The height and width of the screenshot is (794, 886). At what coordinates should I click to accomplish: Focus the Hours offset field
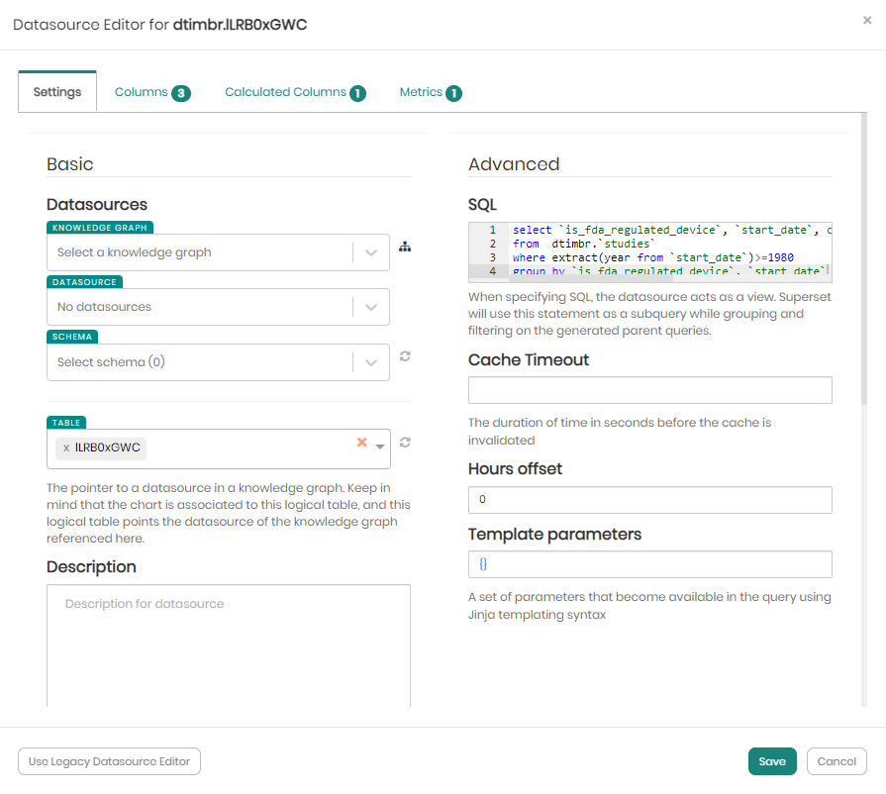click(x=649, y=500)
